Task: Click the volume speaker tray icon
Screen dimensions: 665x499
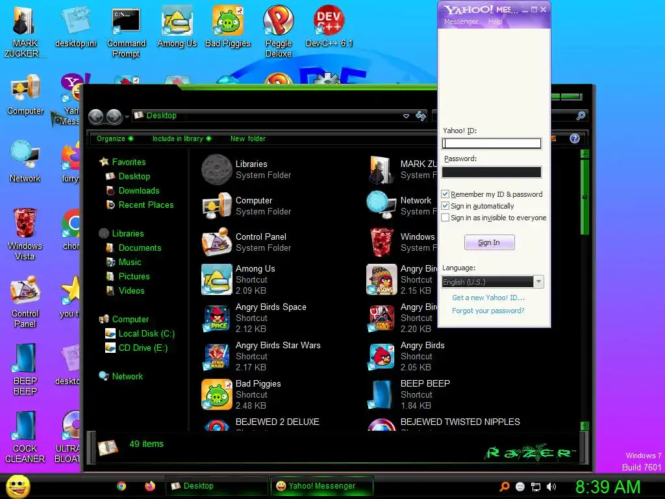Action: [x=551, y=487]
